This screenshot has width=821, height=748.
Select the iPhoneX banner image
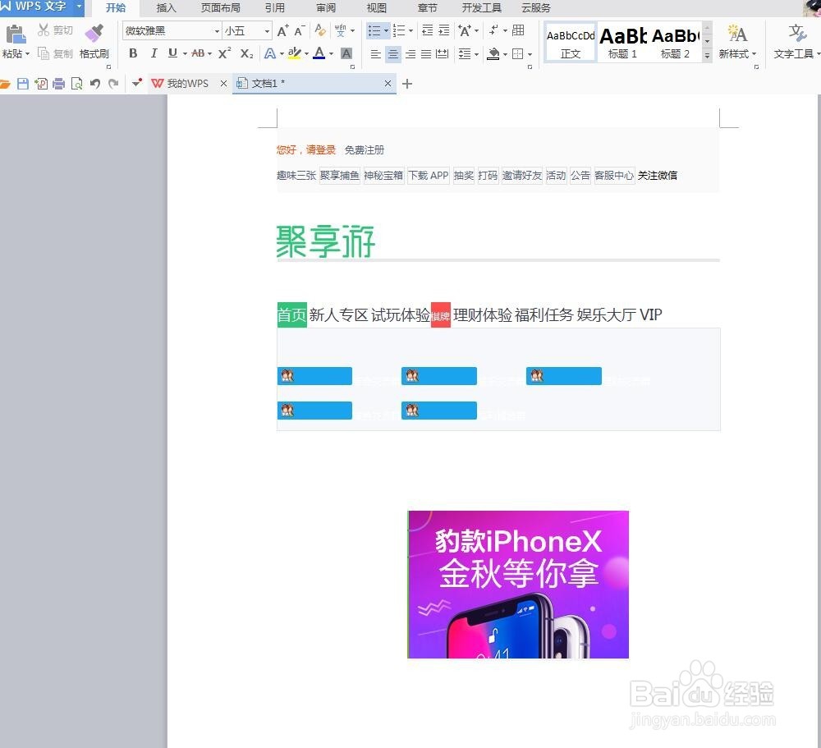518,585
